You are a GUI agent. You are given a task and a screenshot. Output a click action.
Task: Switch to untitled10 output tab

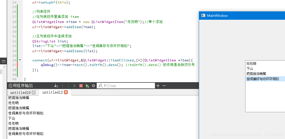point(20,92)
